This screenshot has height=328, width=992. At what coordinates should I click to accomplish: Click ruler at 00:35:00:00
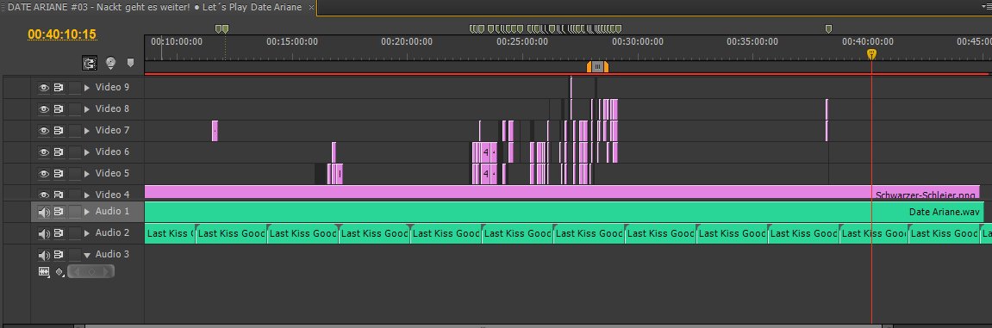click(x=752, y=41)
